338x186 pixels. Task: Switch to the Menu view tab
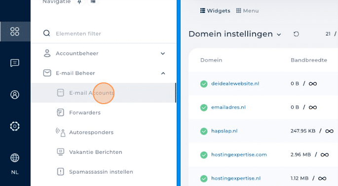pyautogui.click(x=247, y=11)
